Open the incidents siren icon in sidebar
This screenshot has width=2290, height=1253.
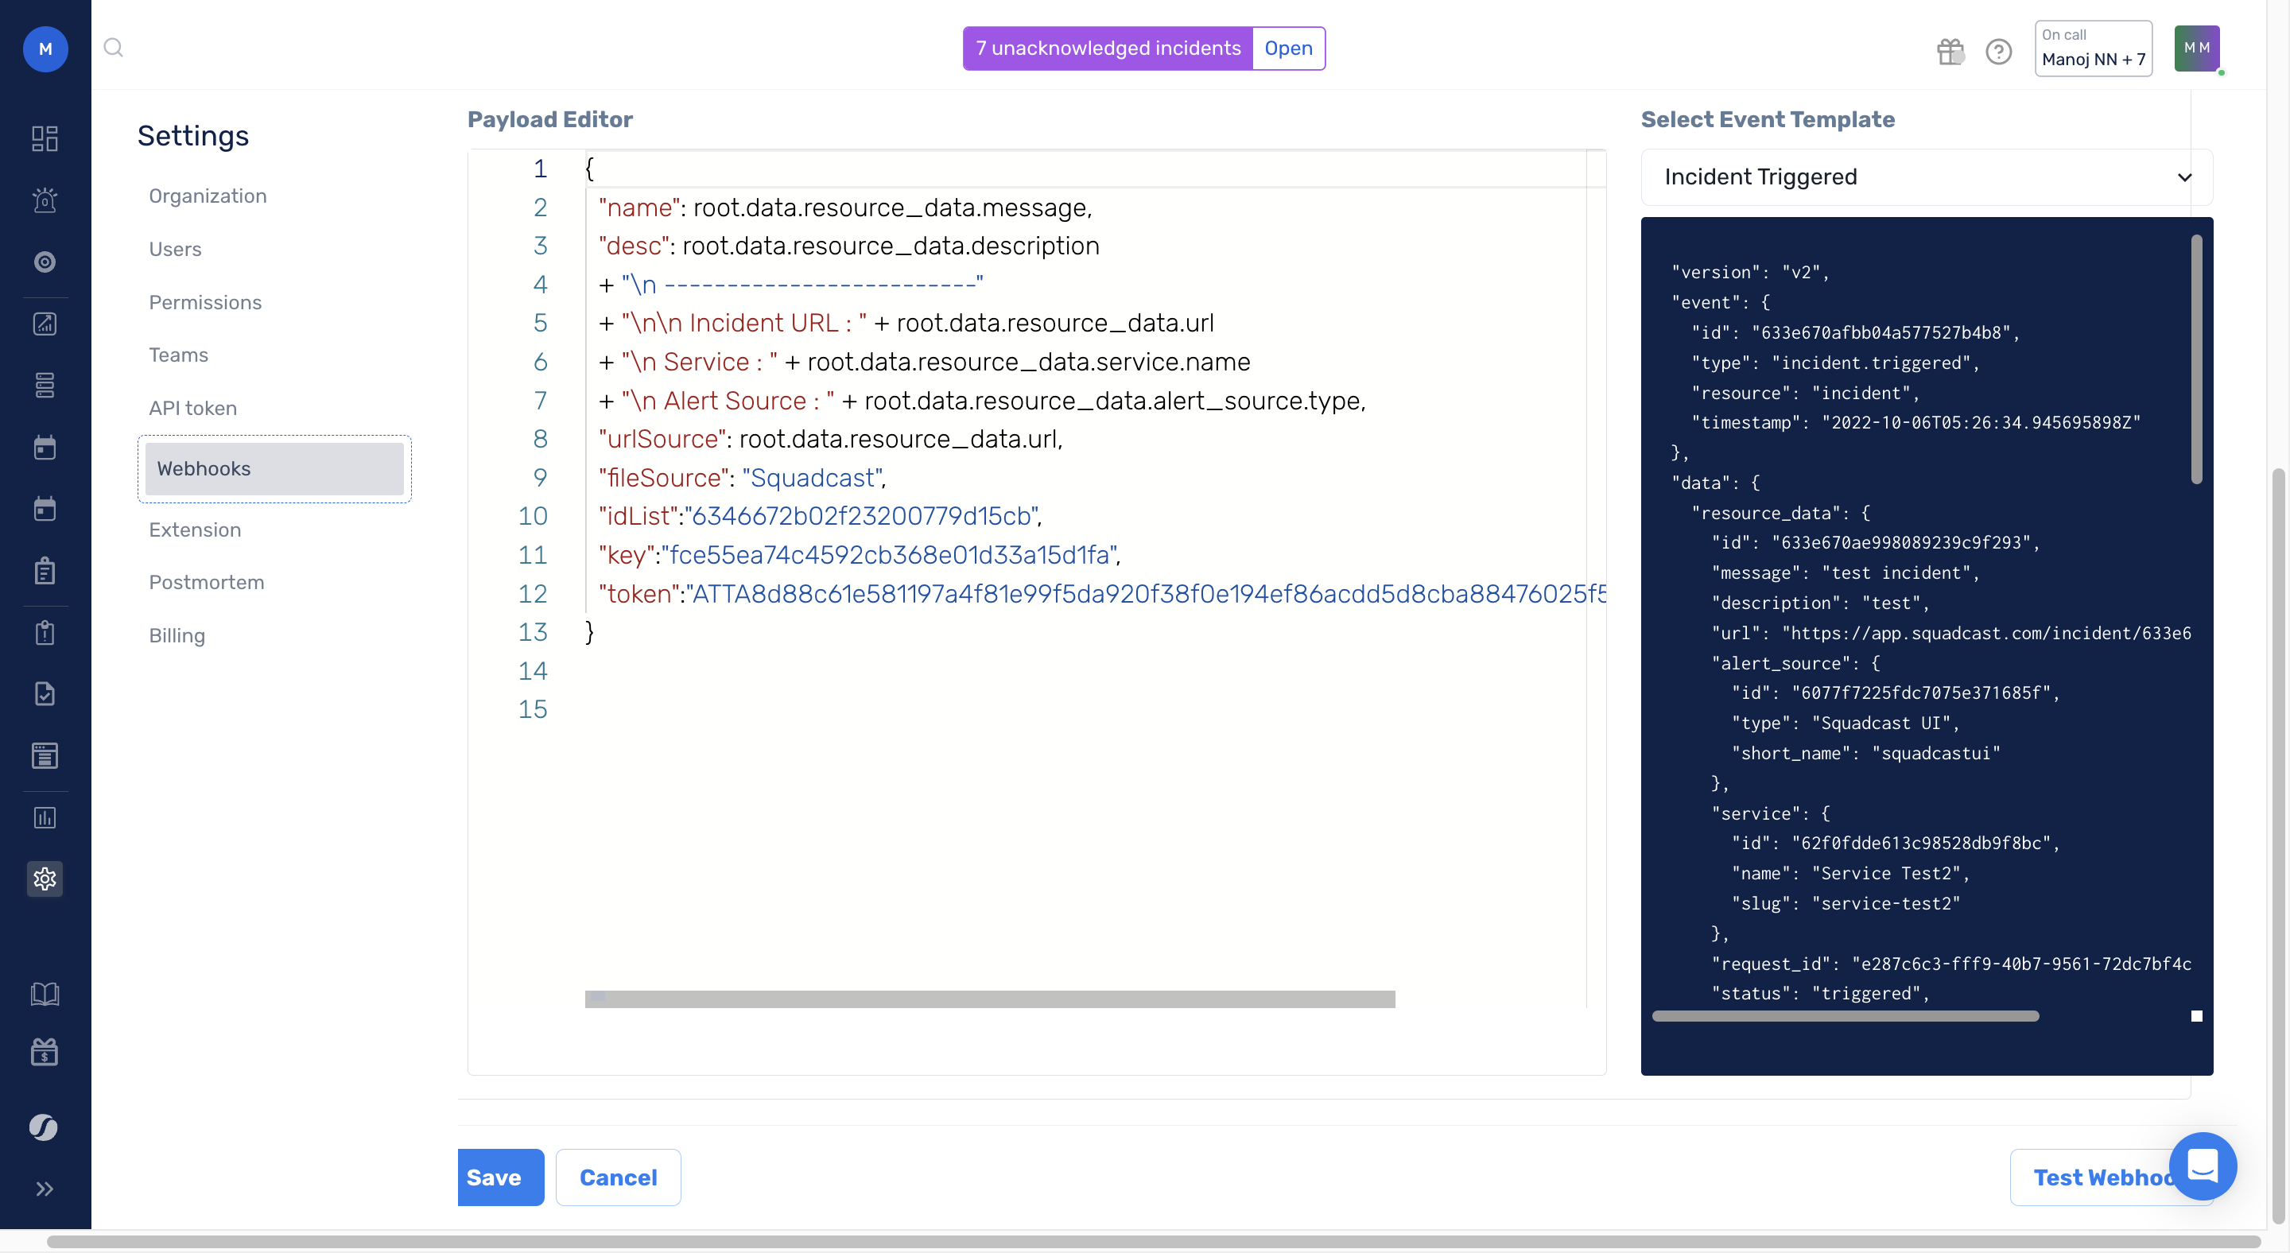[45, 200]
